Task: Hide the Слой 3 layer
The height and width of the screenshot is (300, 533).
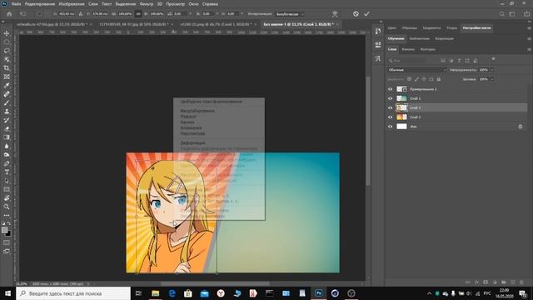Action: pos(391,107)
